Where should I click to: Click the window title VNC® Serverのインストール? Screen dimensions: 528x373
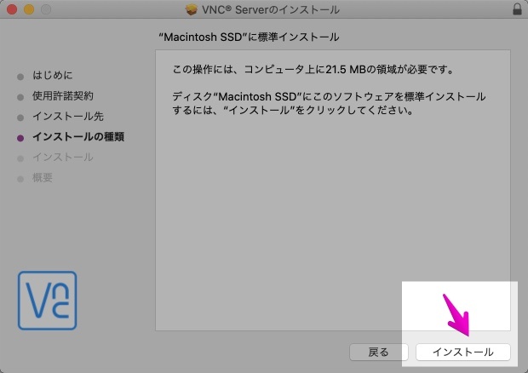(x=271, y=9)
